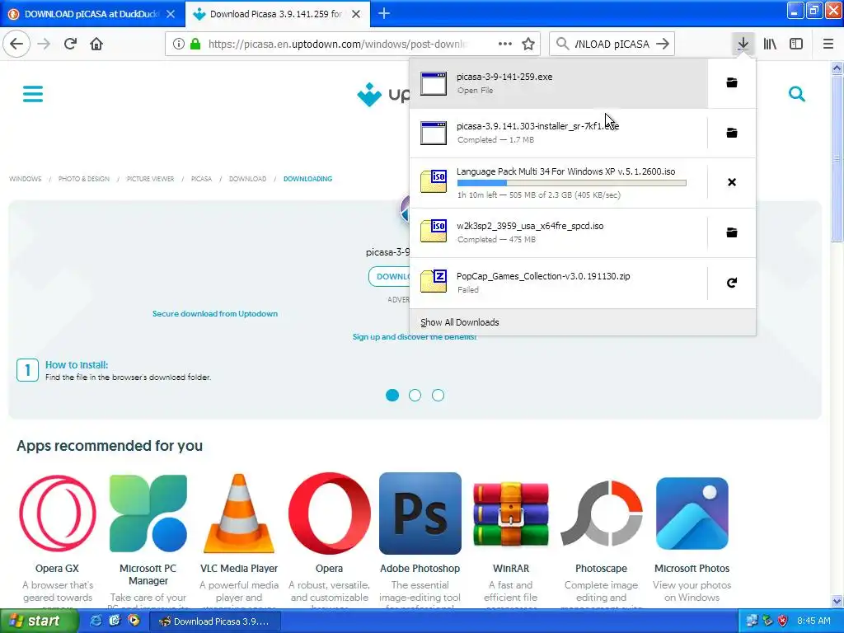Click the search box with pICASA text
Viewport: 844px width, 633px height.
[612, 45]
